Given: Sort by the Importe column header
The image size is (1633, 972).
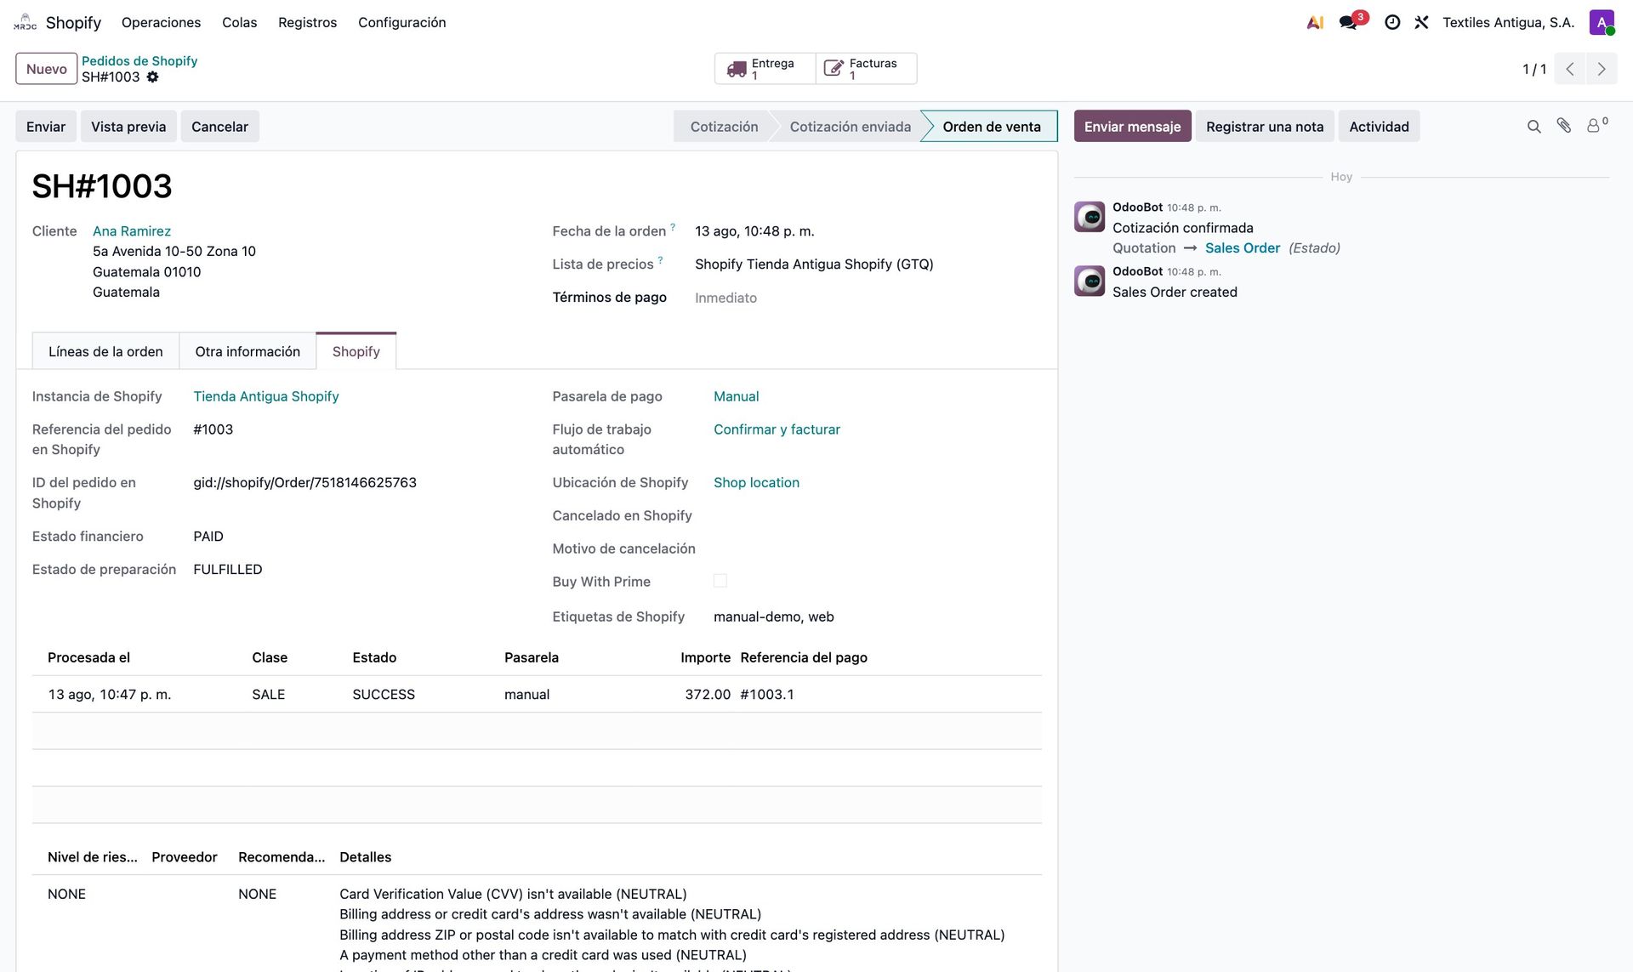Looking at the screenshot, I should point(705,657).
